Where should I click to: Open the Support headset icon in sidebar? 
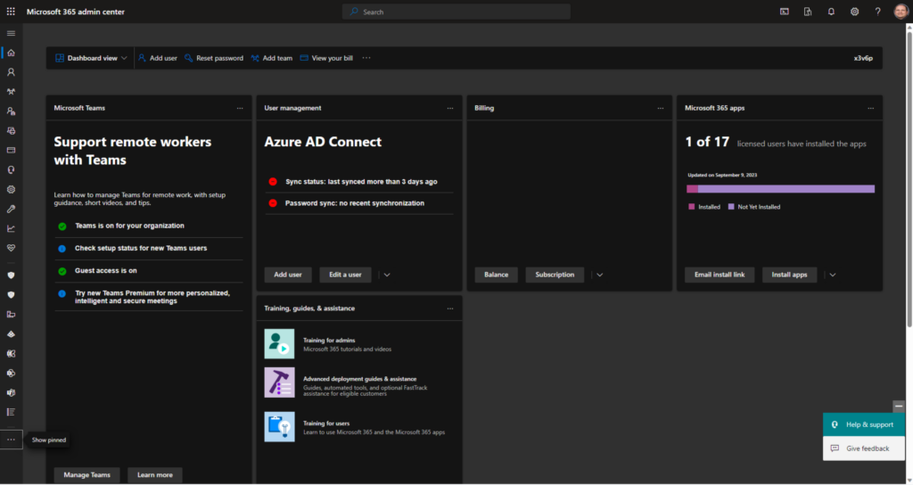click(11, 170)
